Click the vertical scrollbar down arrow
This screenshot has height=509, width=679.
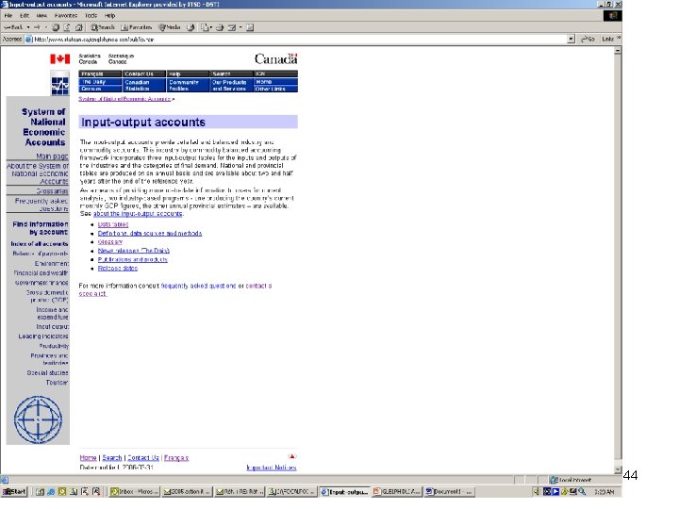point(618,469)
